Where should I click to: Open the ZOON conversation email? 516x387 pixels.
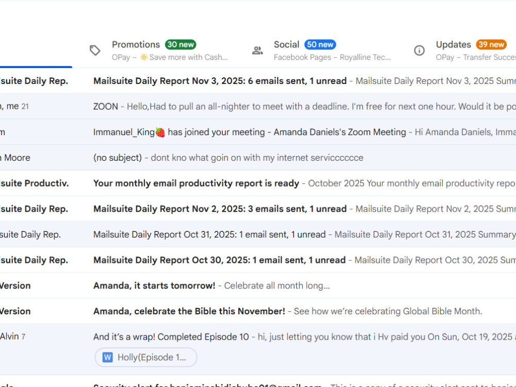pos(258,107)
